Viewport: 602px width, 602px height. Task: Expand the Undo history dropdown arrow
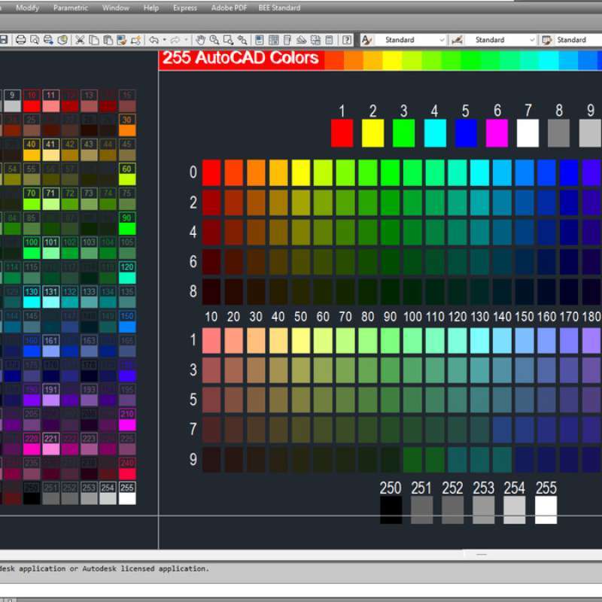pyautogui.click(x=165, y=39)
